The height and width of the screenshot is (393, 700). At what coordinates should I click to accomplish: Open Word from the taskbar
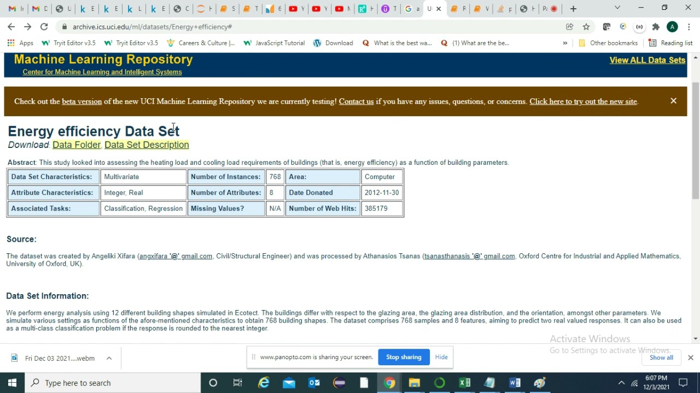(x=515, y=383)
